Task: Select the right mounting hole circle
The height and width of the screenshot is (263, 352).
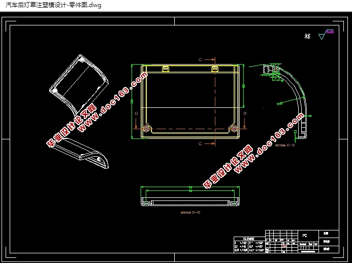Action: click(x=234, y=129)
